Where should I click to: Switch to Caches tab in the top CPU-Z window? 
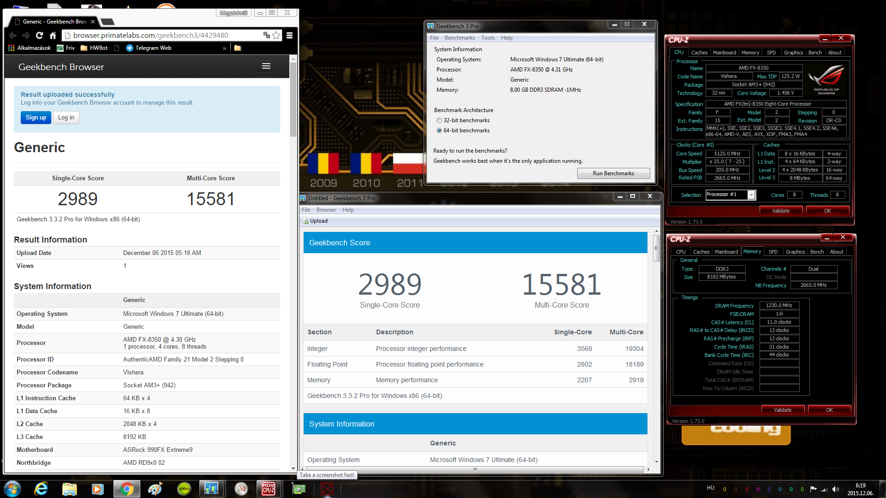pos(699,53)
